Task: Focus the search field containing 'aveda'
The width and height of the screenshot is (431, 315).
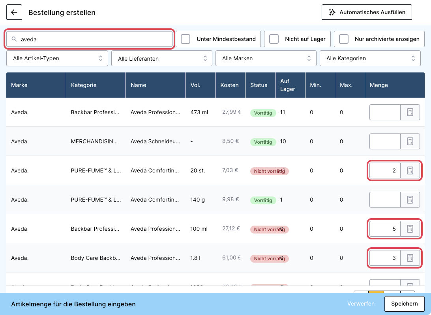Action: click(89, 39)
